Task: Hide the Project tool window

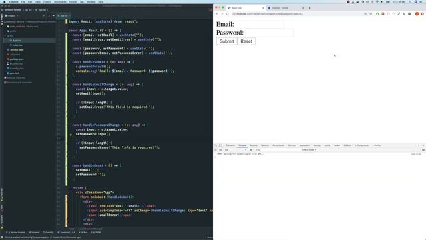Action: point(53,16)
